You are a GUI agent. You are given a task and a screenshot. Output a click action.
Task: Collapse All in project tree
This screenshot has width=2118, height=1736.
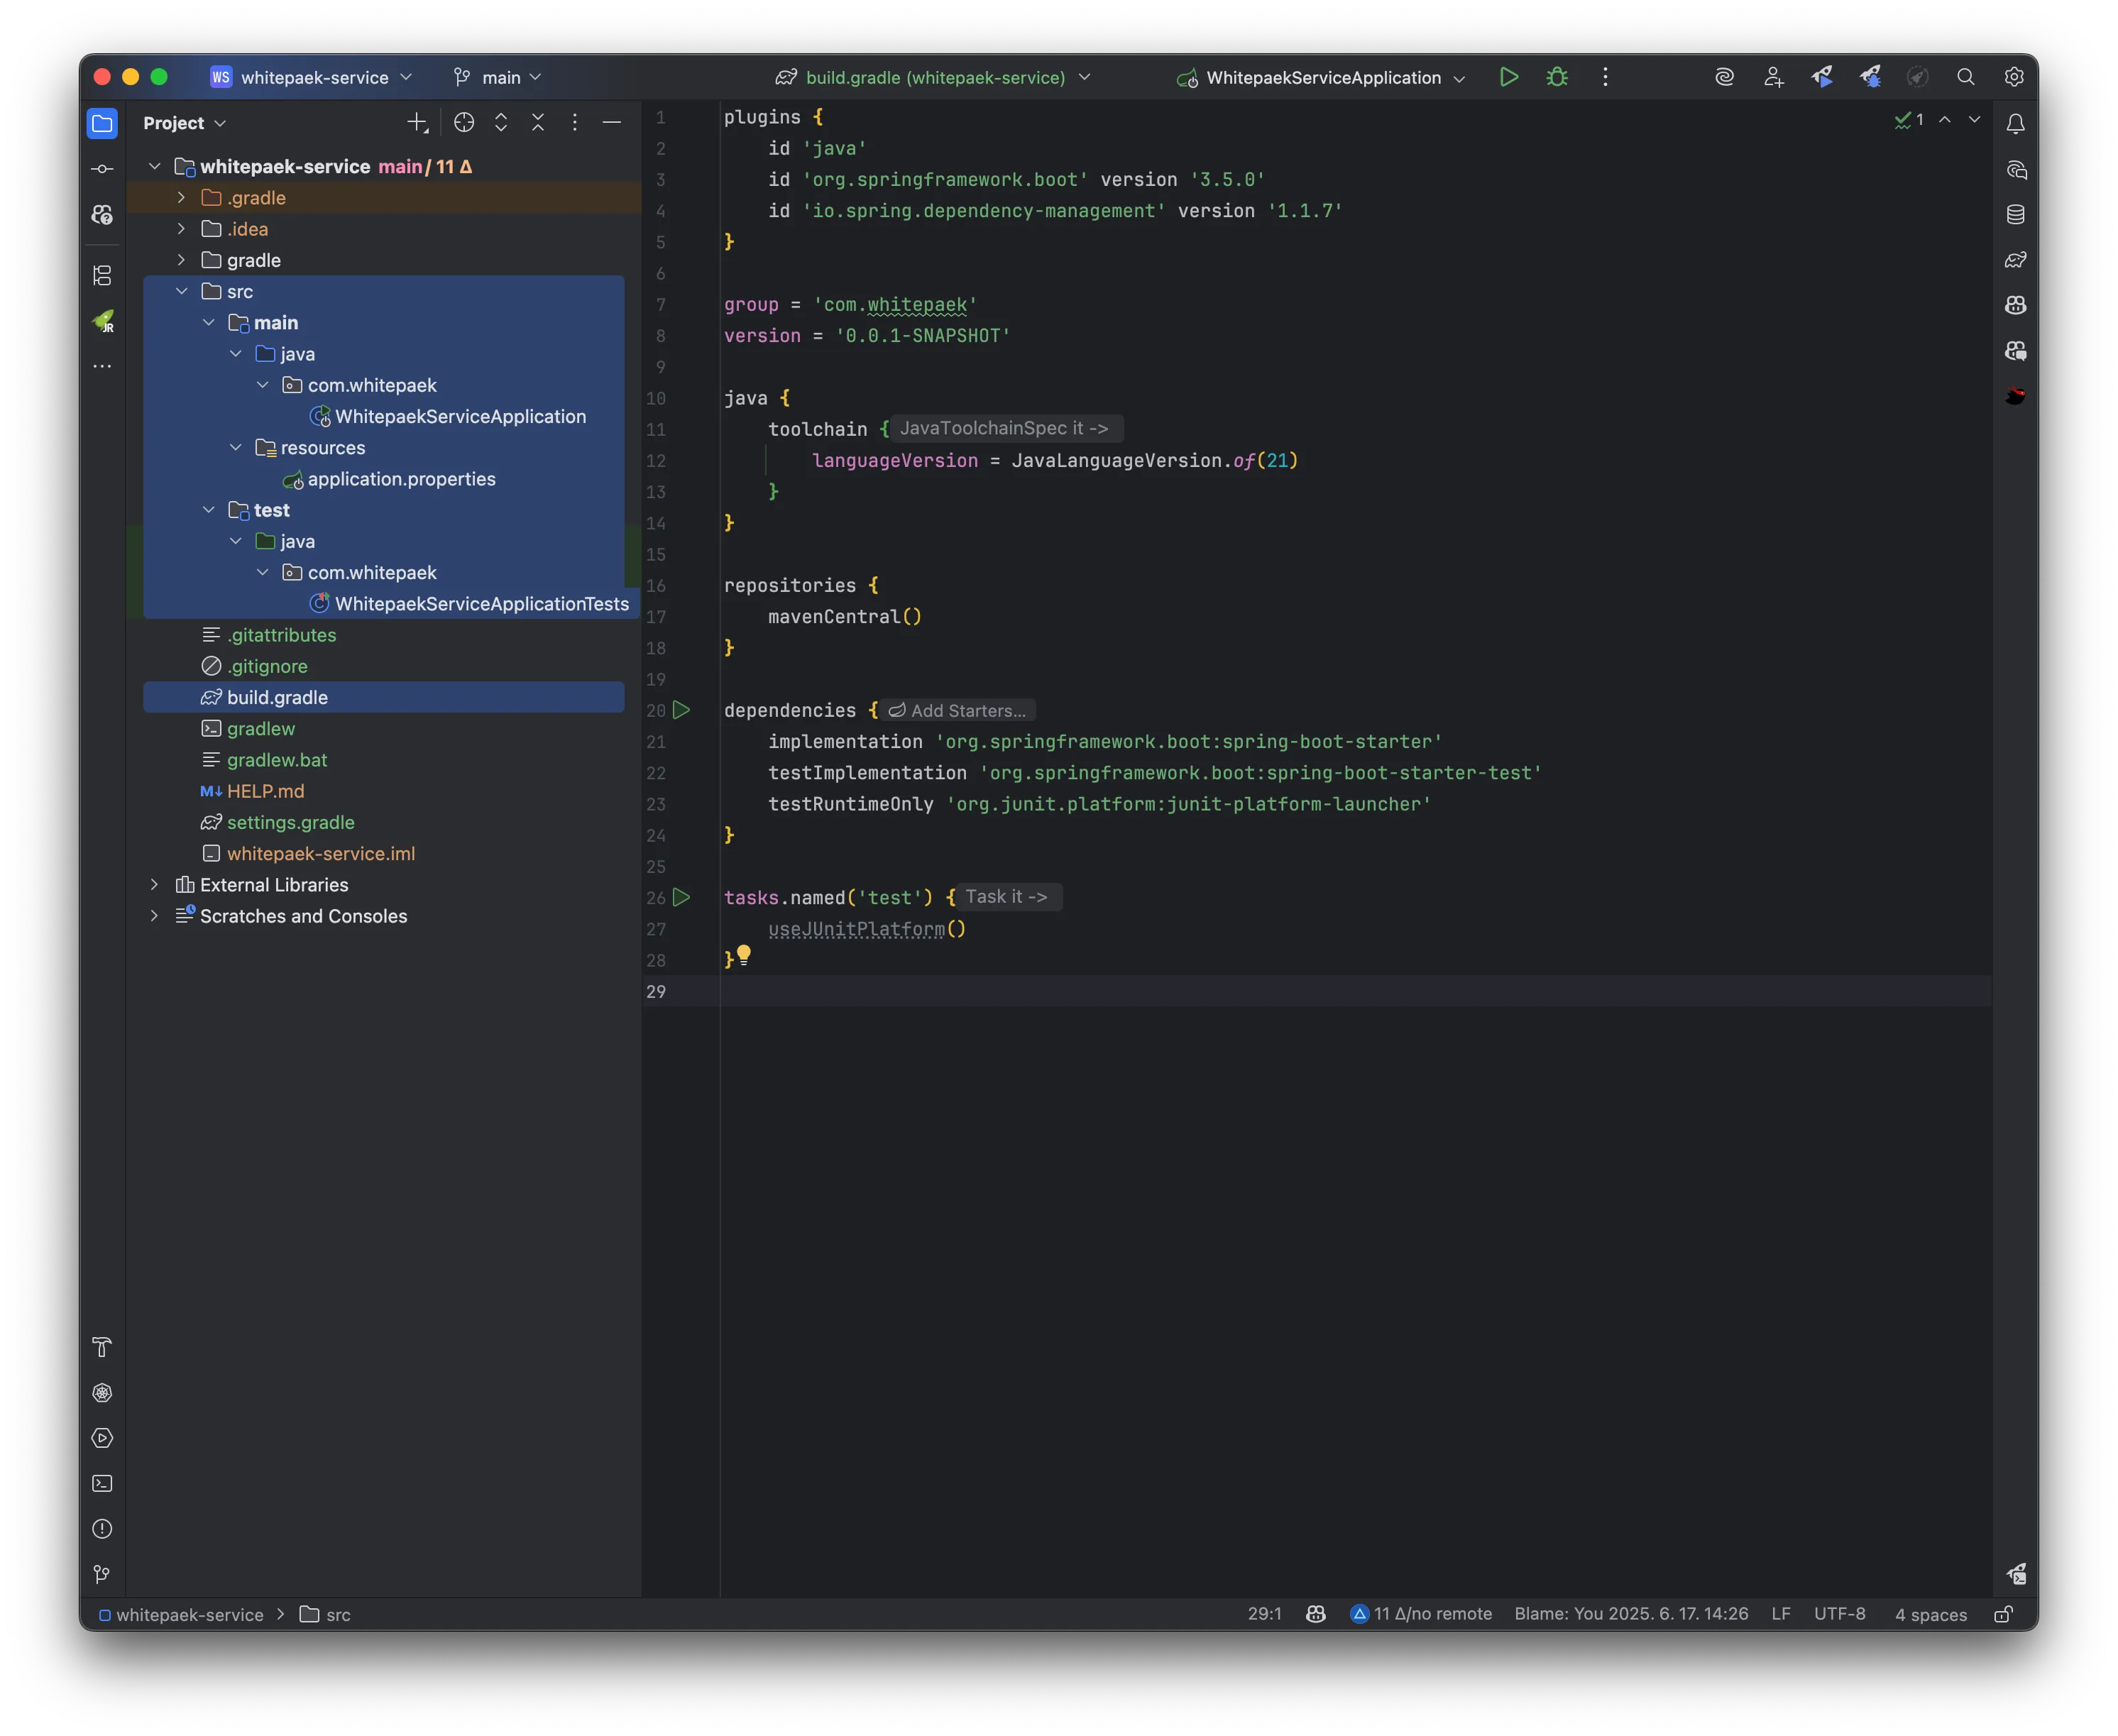click(x=538, y=122)
